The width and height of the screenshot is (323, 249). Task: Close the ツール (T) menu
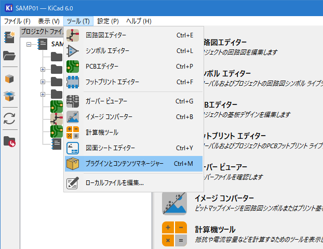click(x=78, y=21)
